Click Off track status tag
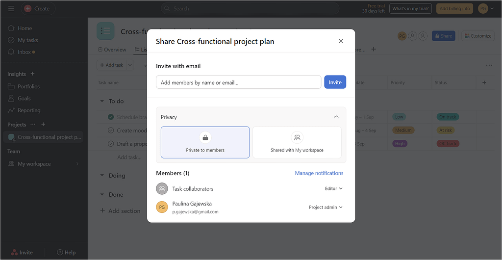The width and height of the screenshot is (502, 260). (x=448, y=144)
